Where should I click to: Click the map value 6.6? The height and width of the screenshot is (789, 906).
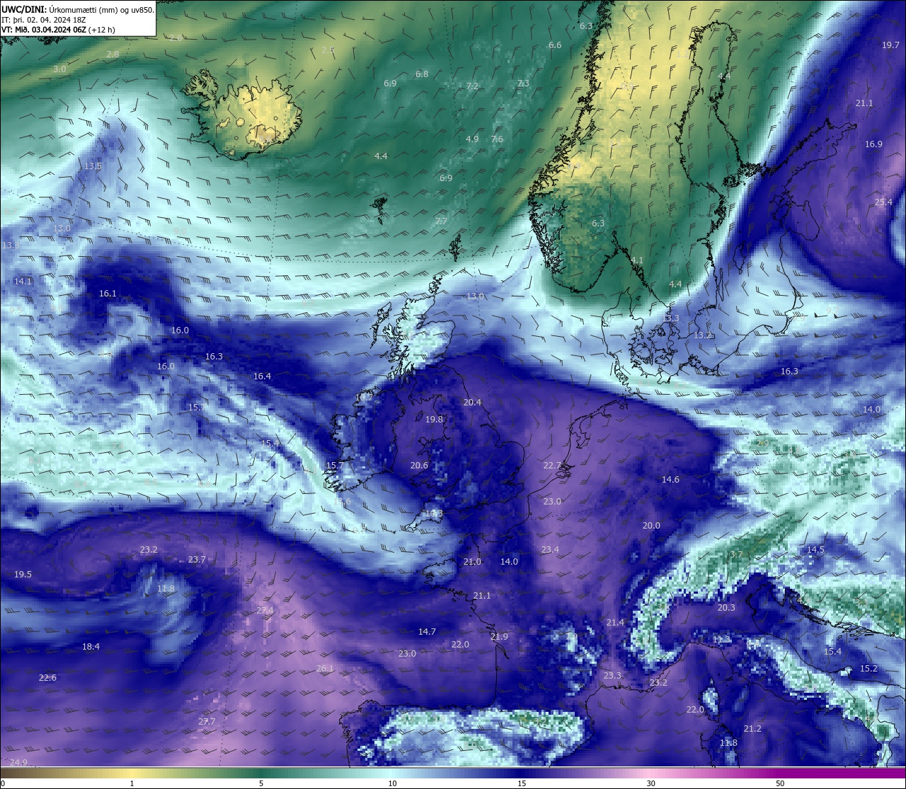pyautogui.click(x=555, y=45)
